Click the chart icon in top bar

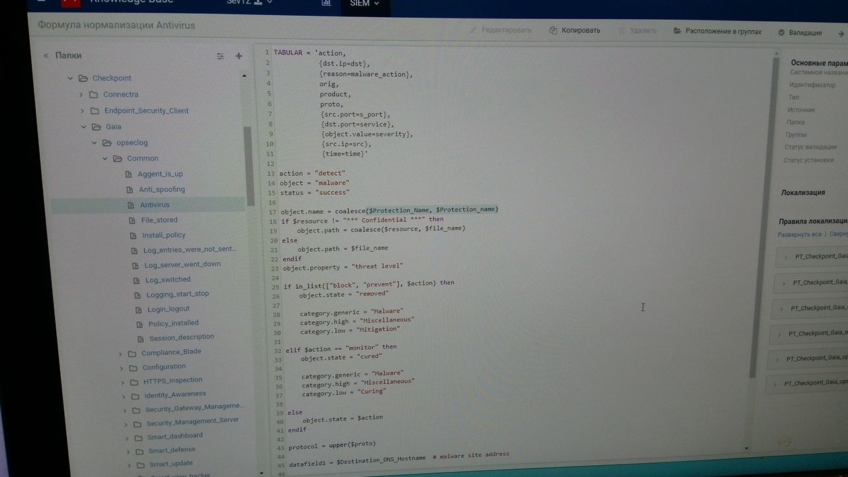(326, 3)
